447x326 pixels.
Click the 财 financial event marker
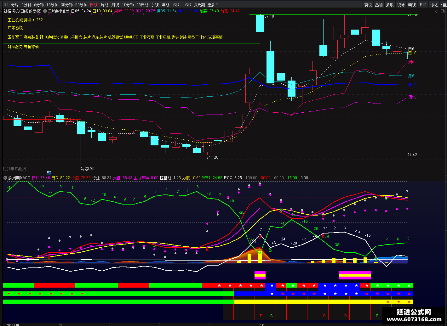(49, 172)
